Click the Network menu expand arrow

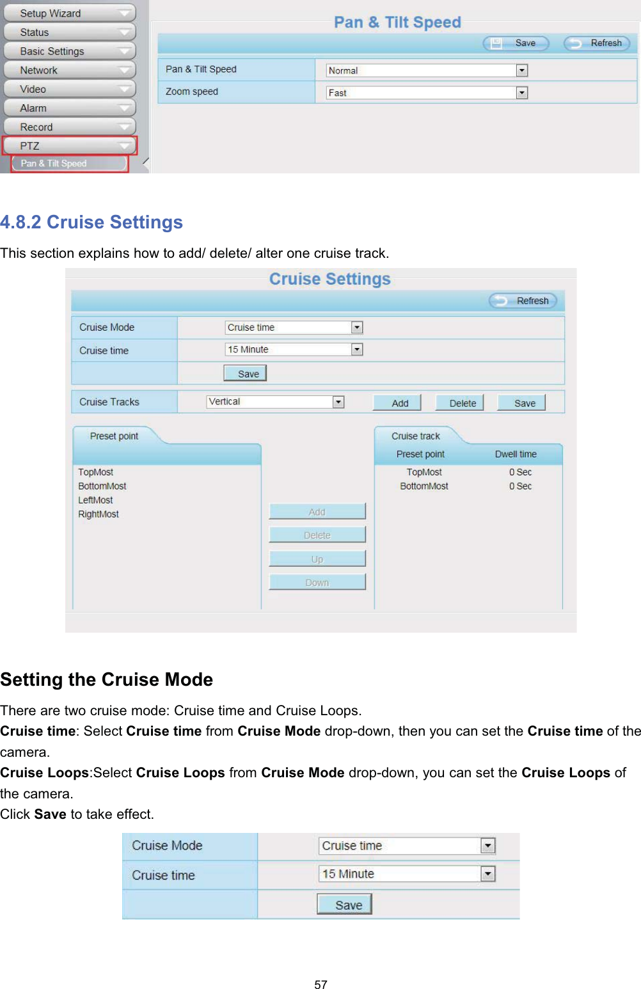(x=124, y=70)
